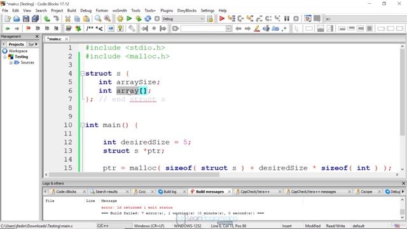The image size is (407, 229).
Task: Click the Read/Write status bar entry
Action: coord(335,226)
